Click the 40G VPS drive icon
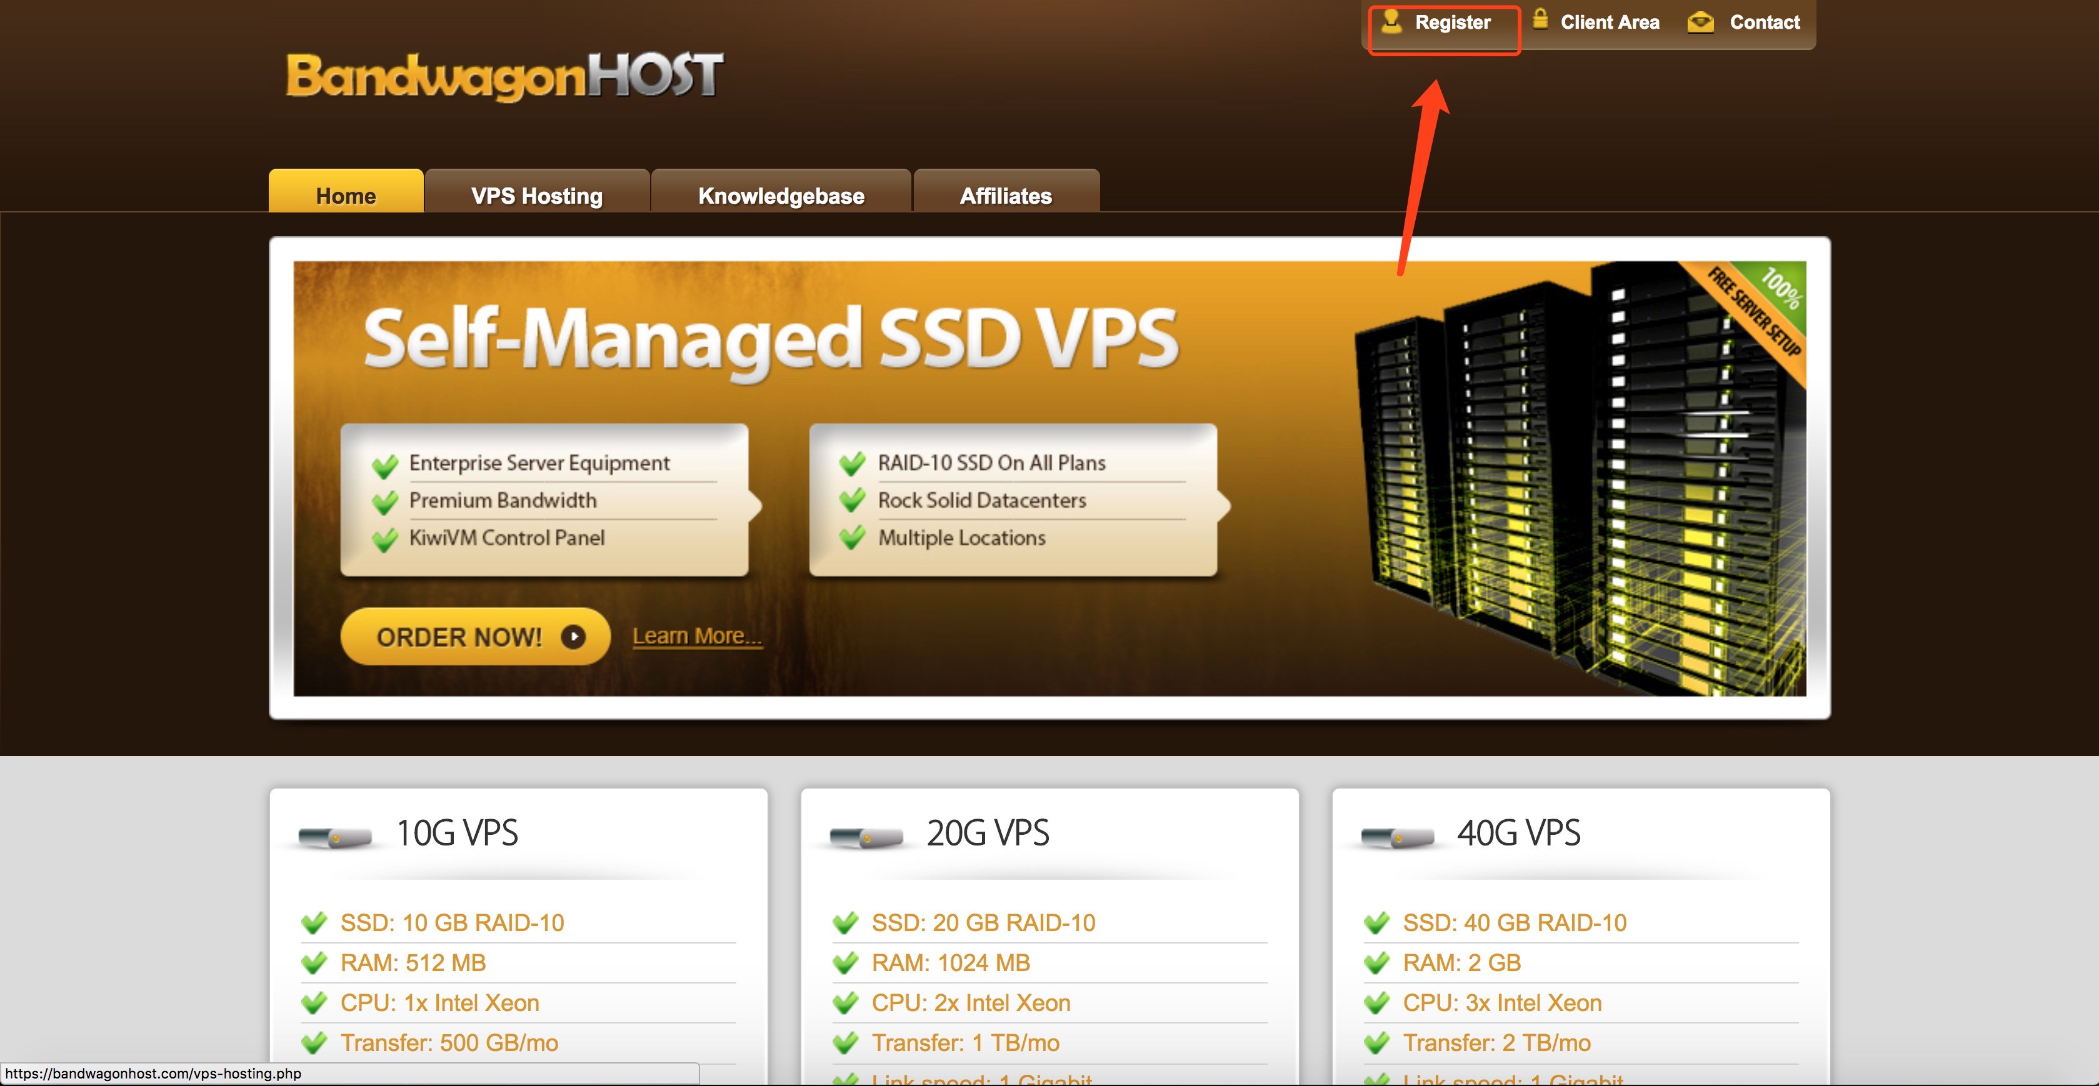This screenshot has width=2099, height=1086. pyautogui.click(x=1398, y=837)
